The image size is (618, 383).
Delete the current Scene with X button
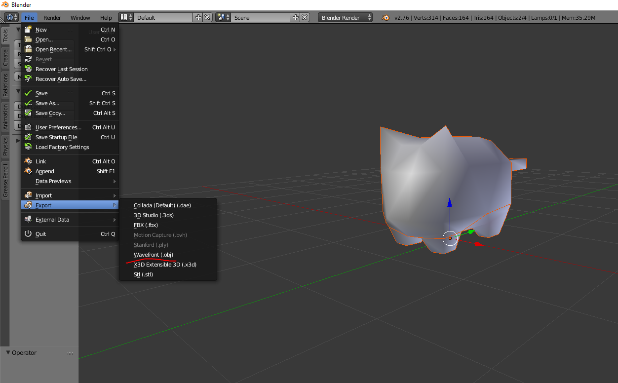(x=305, y=17)
